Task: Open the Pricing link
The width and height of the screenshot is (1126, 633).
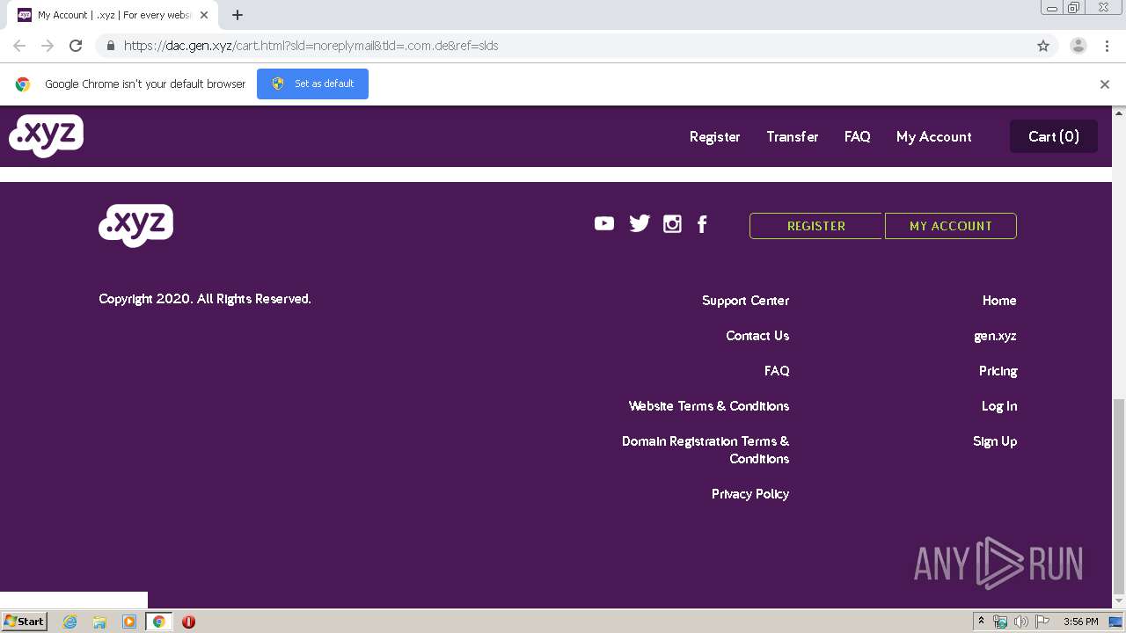Action: 998,371
